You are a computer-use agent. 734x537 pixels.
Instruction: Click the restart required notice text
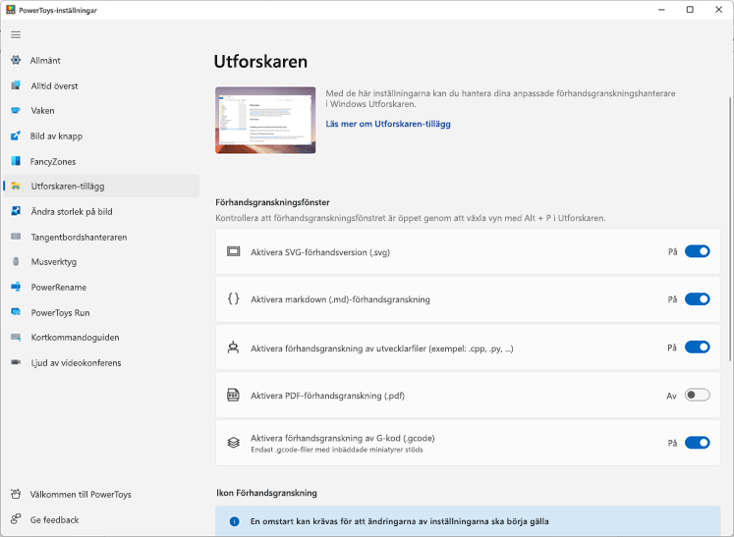(x=399, y=521)
